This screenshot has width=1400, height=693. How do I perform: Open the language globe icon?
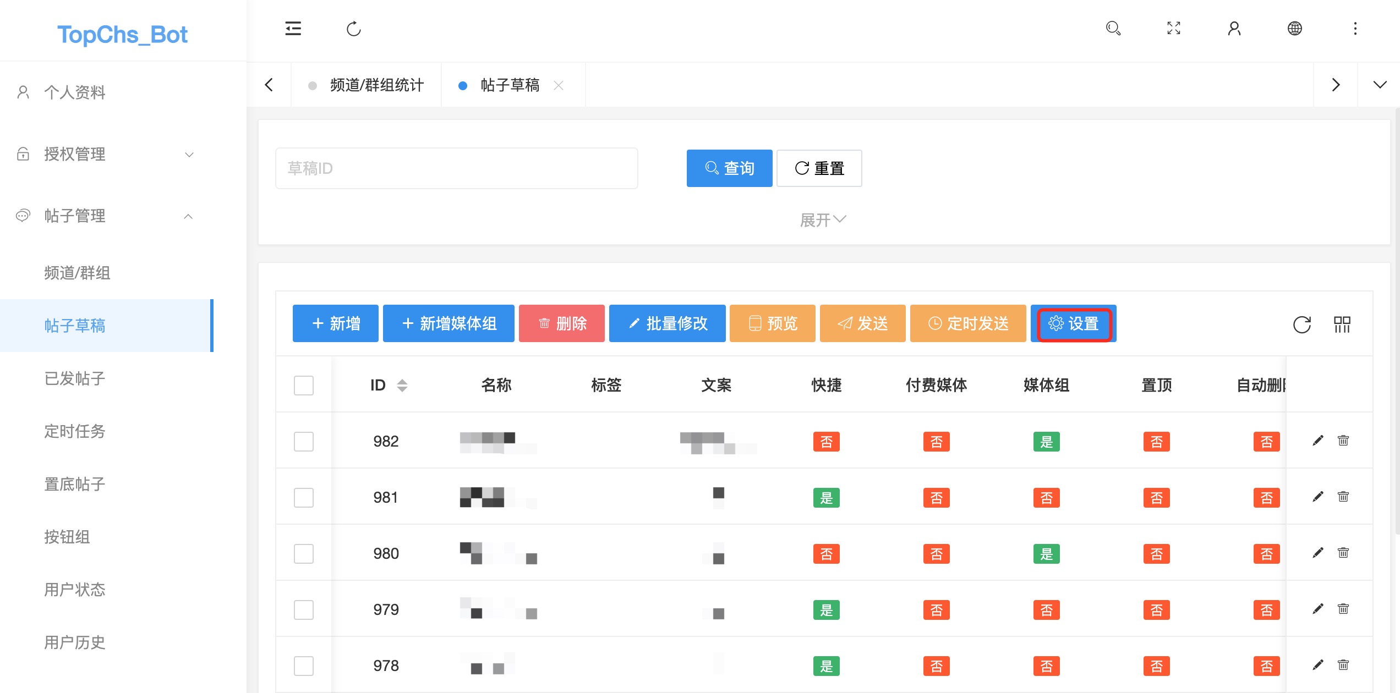pos(1295,29)
